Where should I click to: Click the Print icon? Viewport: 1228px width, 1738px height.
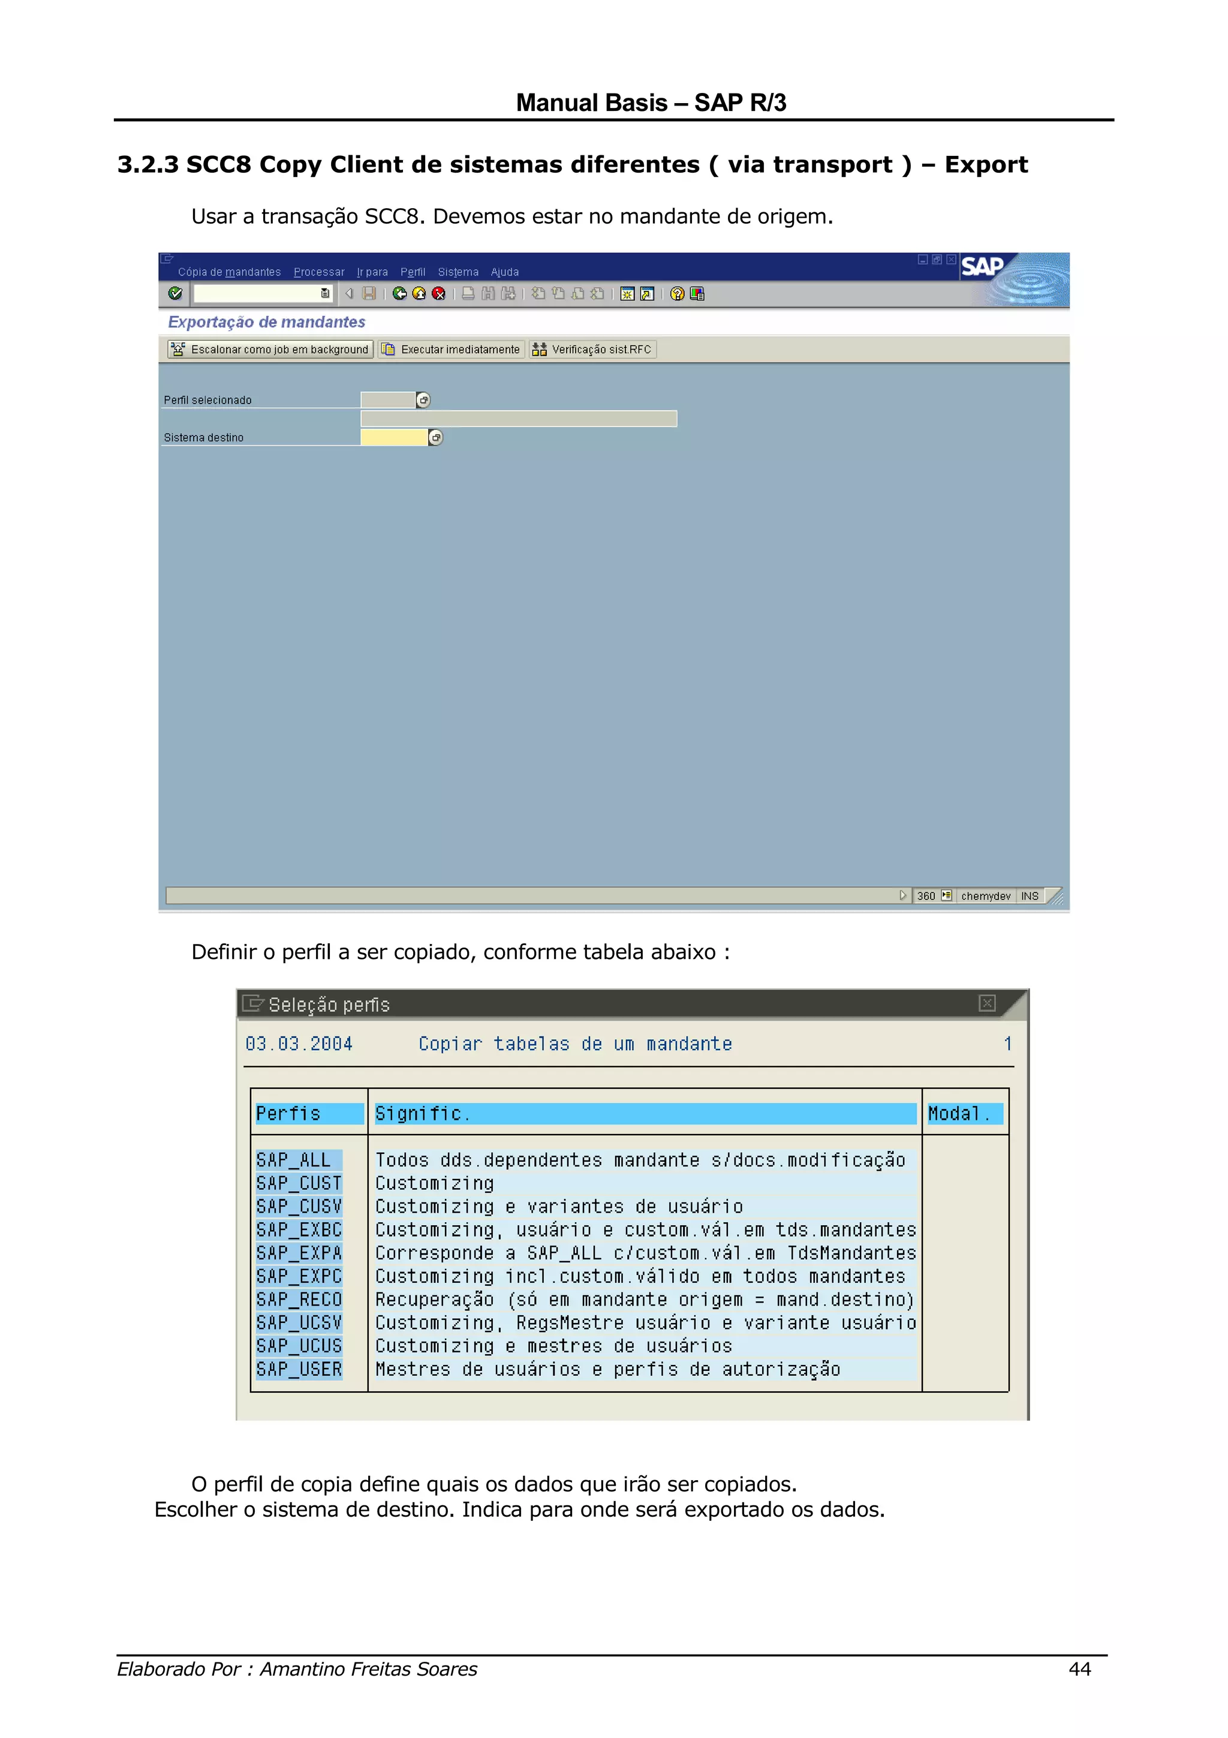[468, 293]
